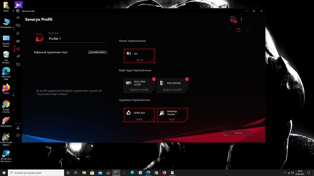
Task: Click the Uygulama Yapılandırması heading
Action: point(135,100)
